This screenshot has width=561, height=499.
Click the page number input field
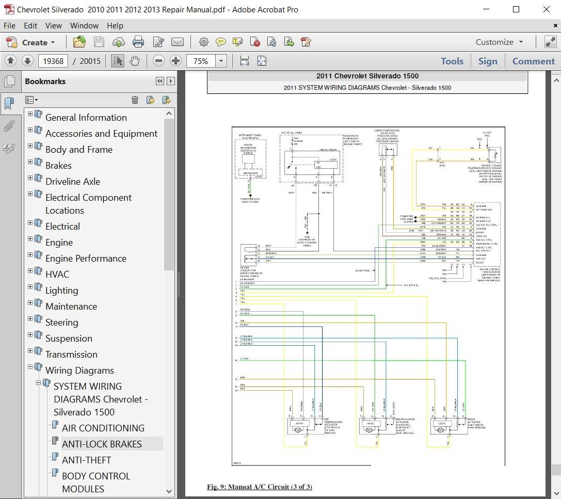pyautogui.click(x=53, y=61)
